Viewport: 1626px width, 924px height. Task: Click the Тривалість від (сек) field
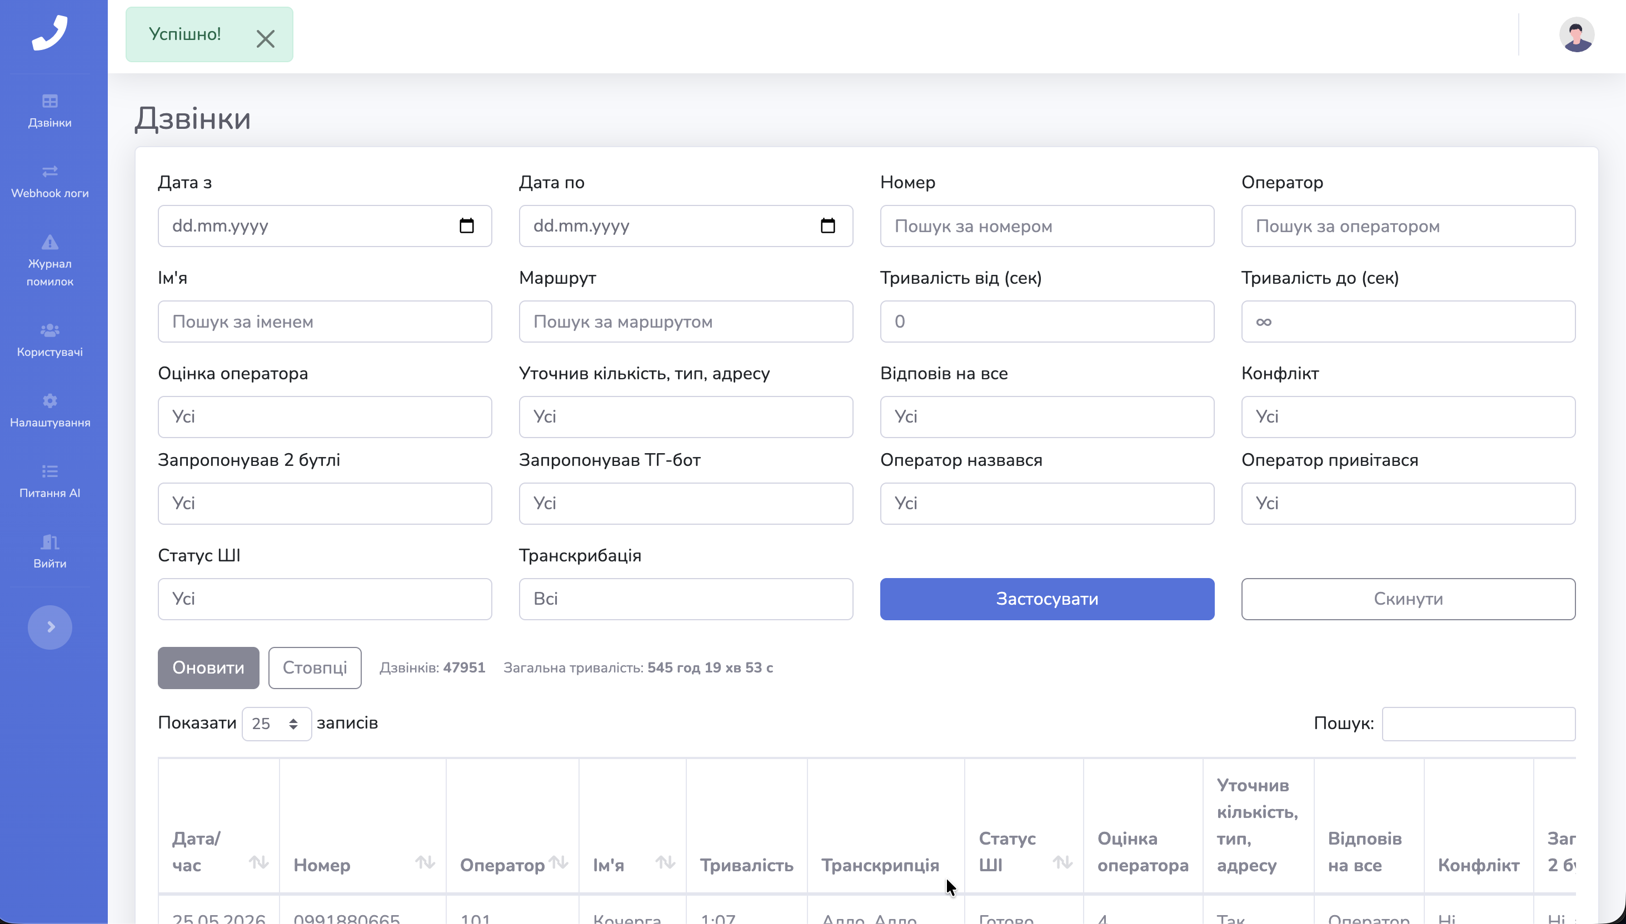(x=1047, y=322)
